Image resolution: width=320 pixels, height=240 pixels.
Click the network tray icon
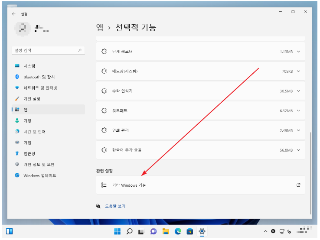click(282, 231)
